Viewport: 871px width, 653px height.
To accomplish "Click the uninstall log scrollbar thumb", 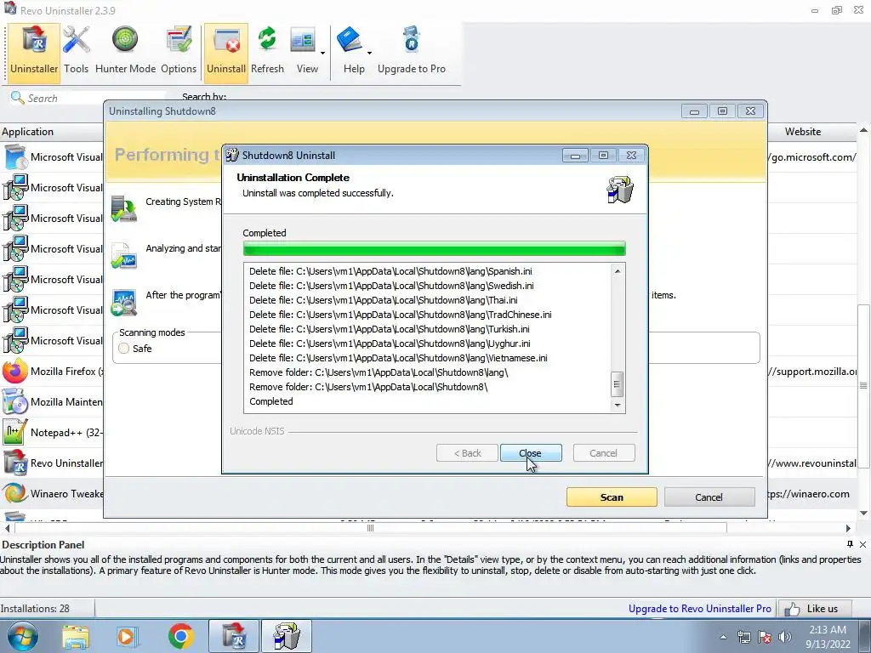I will pos(618,384).
